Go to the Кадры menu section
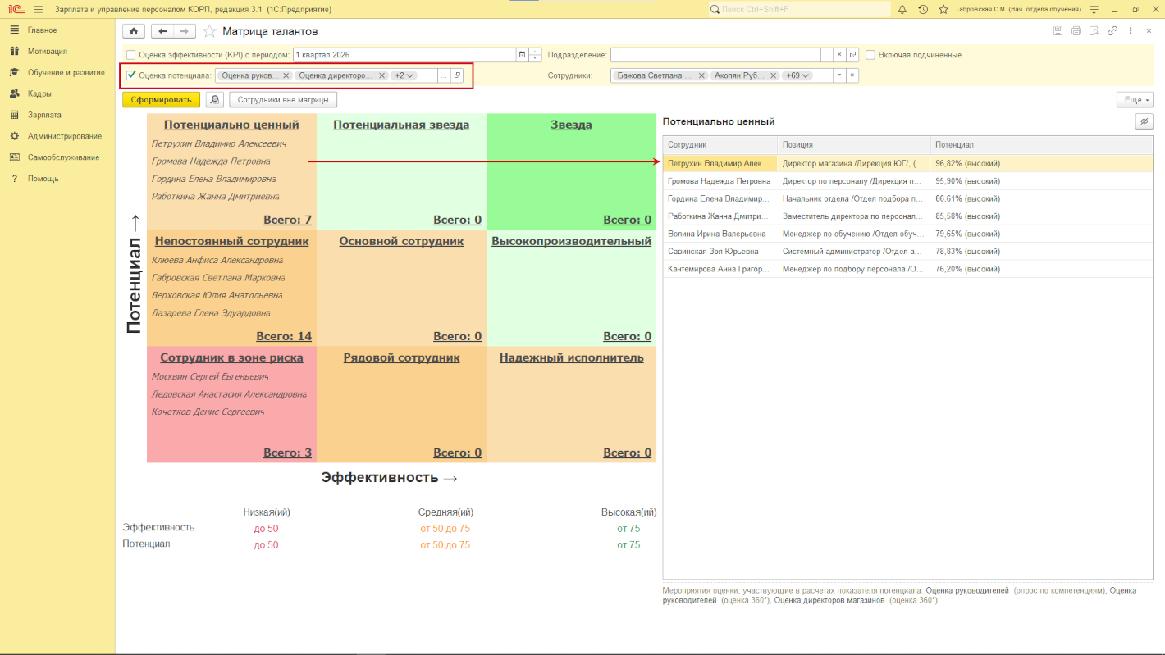The image size is (1165, 655). [39, 93]
